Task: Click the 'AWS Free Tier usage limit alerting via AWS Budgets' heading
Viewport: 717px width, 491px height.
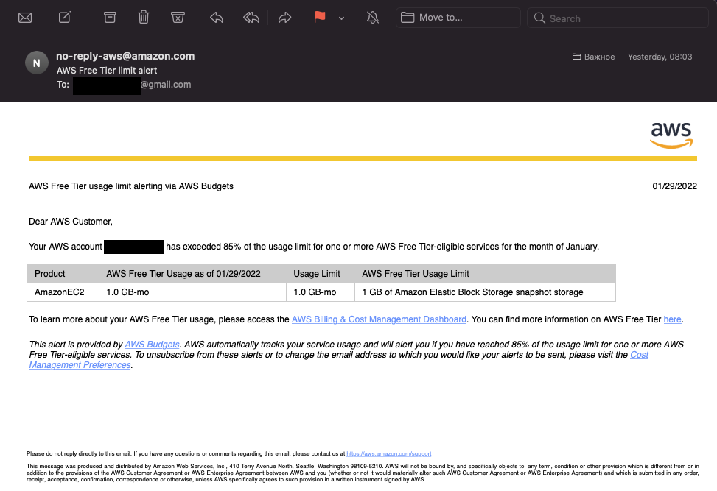Action: pos(131,186)
